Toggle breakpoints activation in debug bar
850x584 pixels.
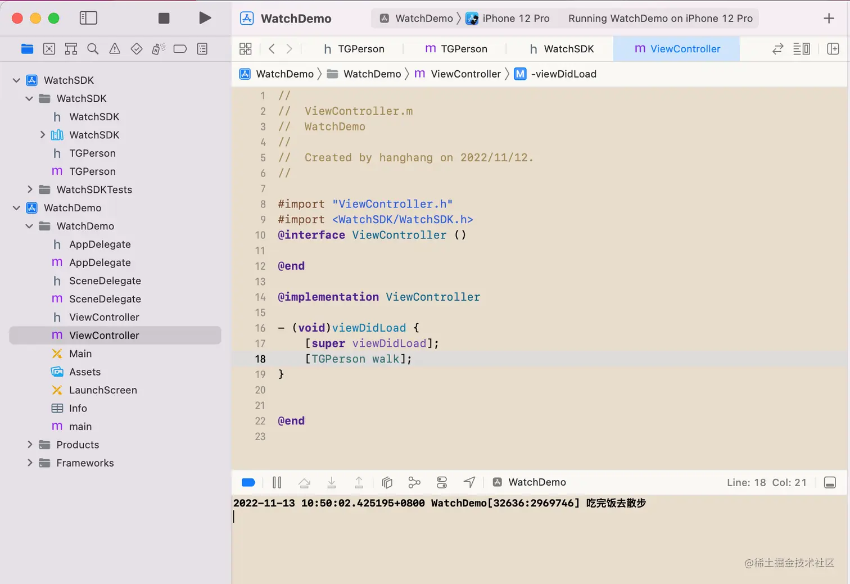tap(248, 482)
